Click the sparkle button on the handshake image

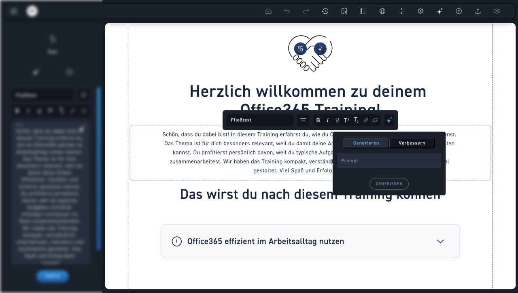click(320, 49)
